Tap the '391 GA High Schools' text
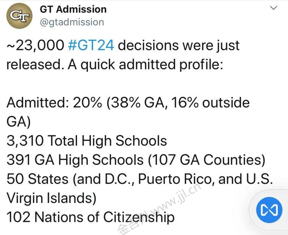288x235 pixels. click(75, 160)
